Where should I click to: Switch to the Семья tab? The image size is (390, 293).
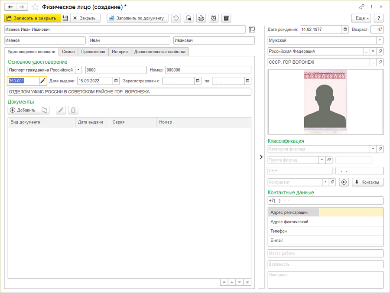point(68,52)
